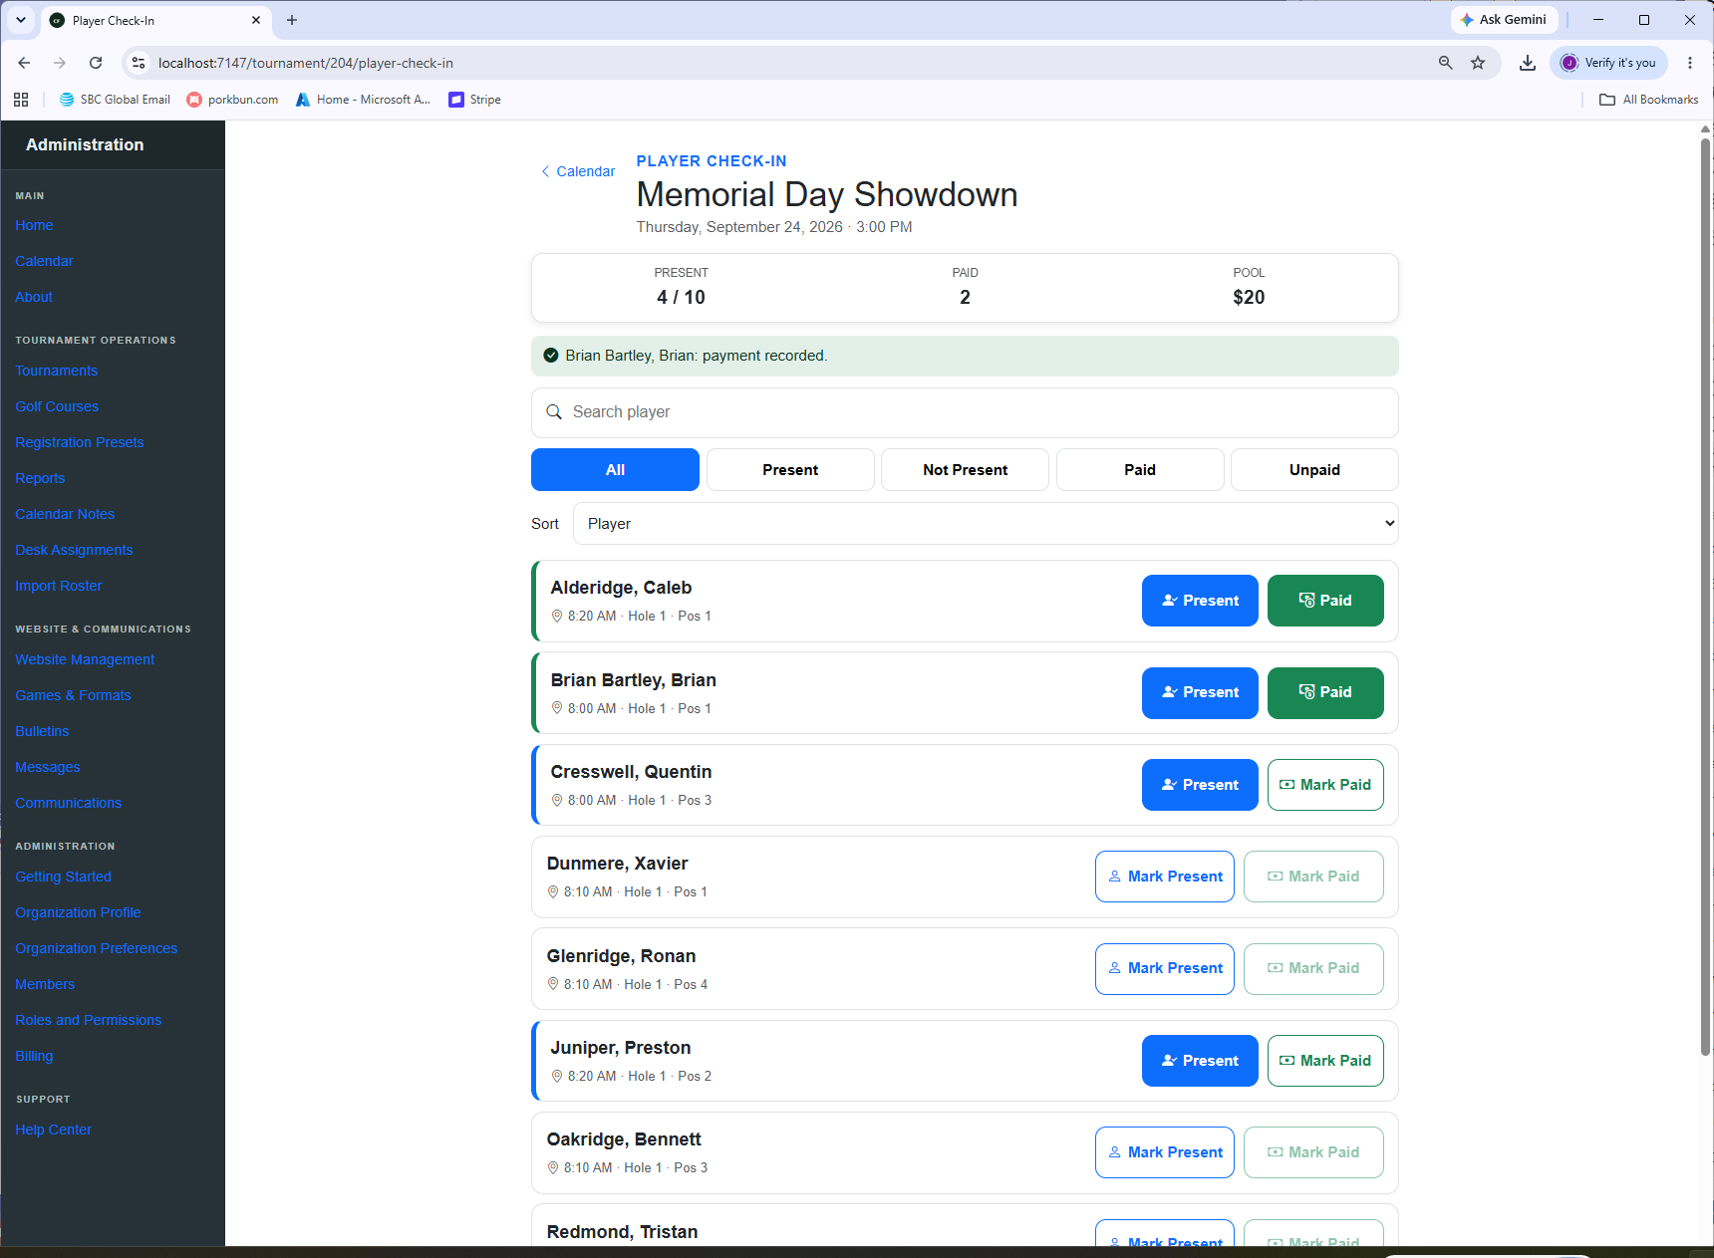Select the Paid filter tab

tap(1140, 470)
